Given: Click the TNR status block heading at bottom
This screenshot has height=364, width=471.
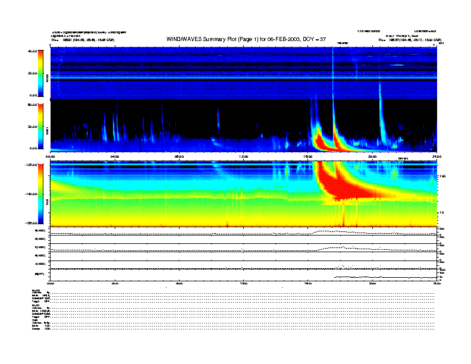Looking at the screenshot, I should [x=34, y=320].
